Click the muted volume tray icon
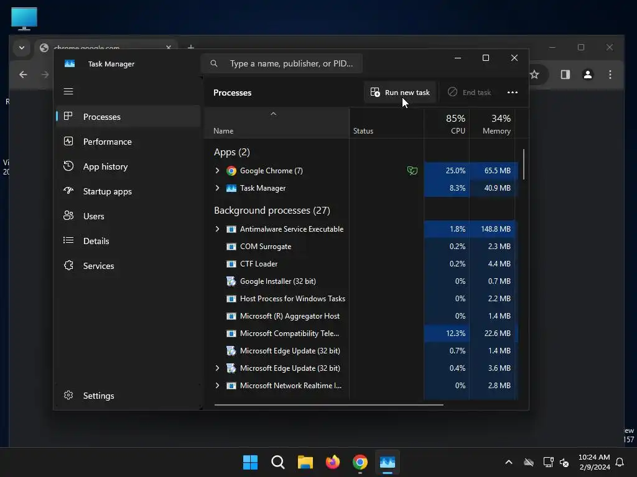Image resolution: width=637 pixels, height=477 pixels. tap(564, 462)
